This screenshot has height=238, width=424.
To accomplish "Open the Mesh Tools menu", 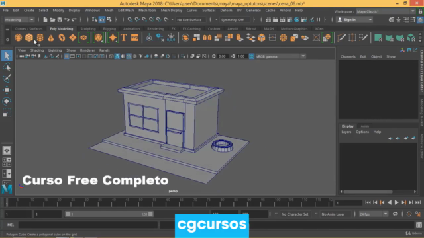I will pos(147,11).
